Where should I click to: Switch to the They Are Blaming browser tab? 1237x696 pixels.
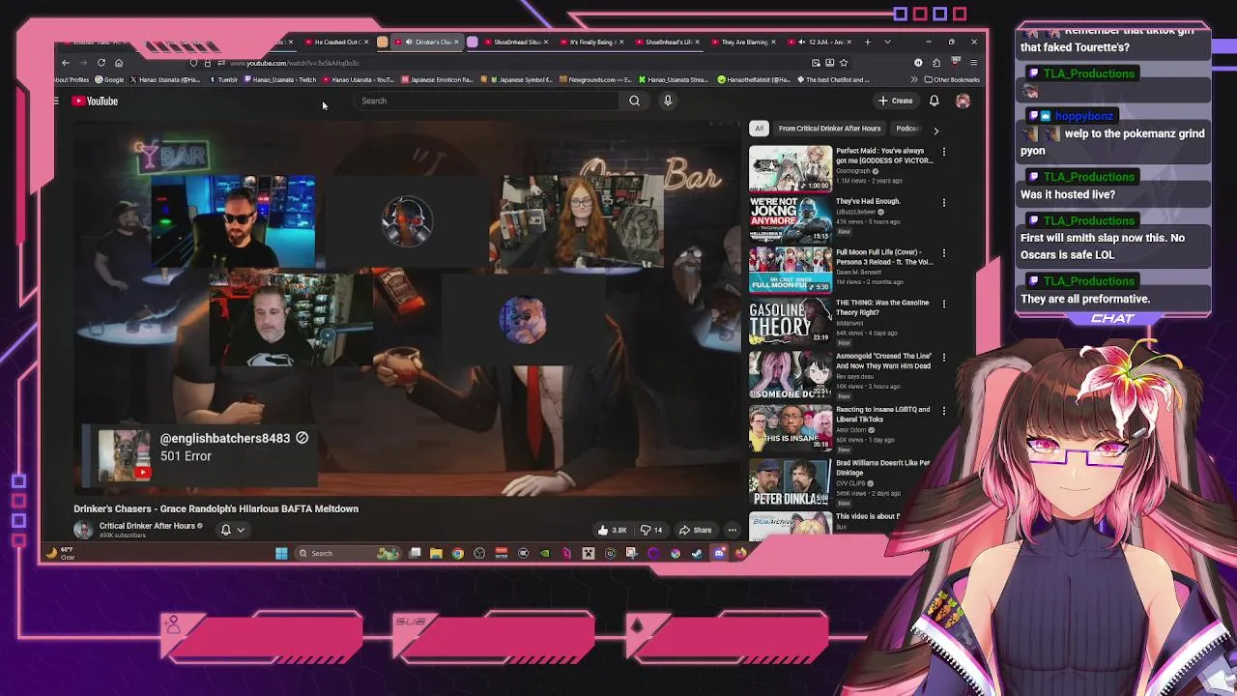pos(744,42)
